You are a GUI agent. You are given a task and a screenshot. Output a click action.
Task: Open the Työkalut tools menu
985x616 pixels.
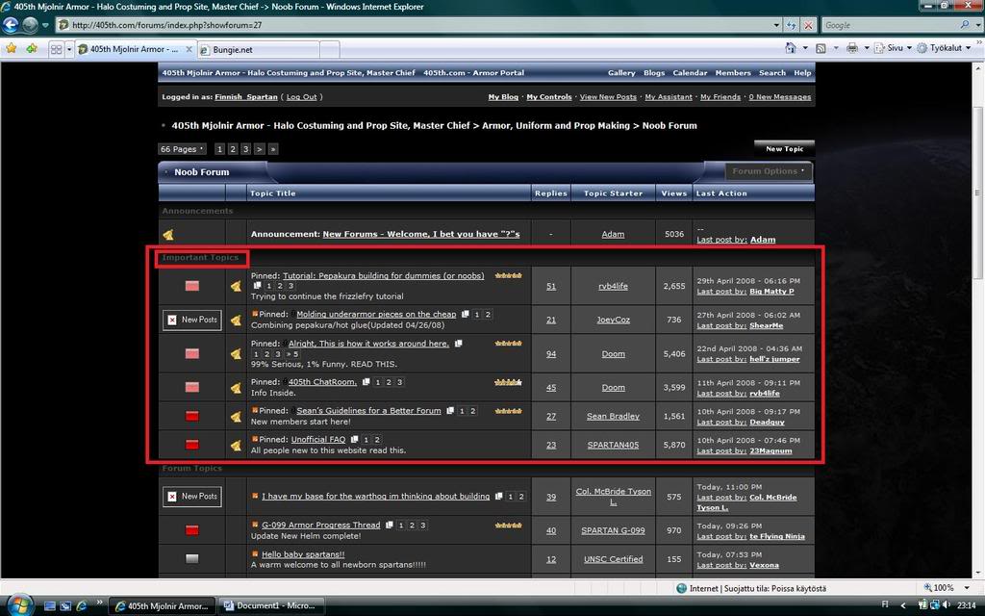coord(944,48)
